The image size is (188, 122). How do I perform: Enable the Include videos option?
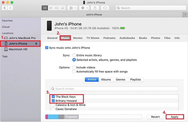(x=74, y=67)
